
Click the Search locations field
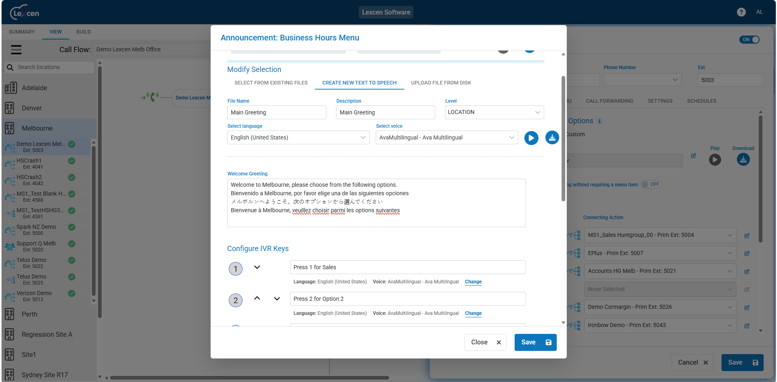(49, 67)
